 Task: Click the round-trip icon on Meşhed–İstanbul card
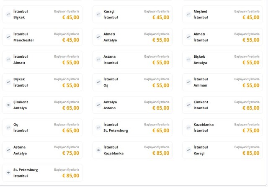click(x=188, y=14)
